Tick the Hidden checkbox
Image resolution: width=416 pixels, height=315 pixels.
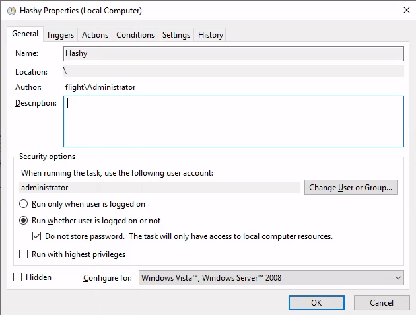pyautogui.click(x=18, y=277)
